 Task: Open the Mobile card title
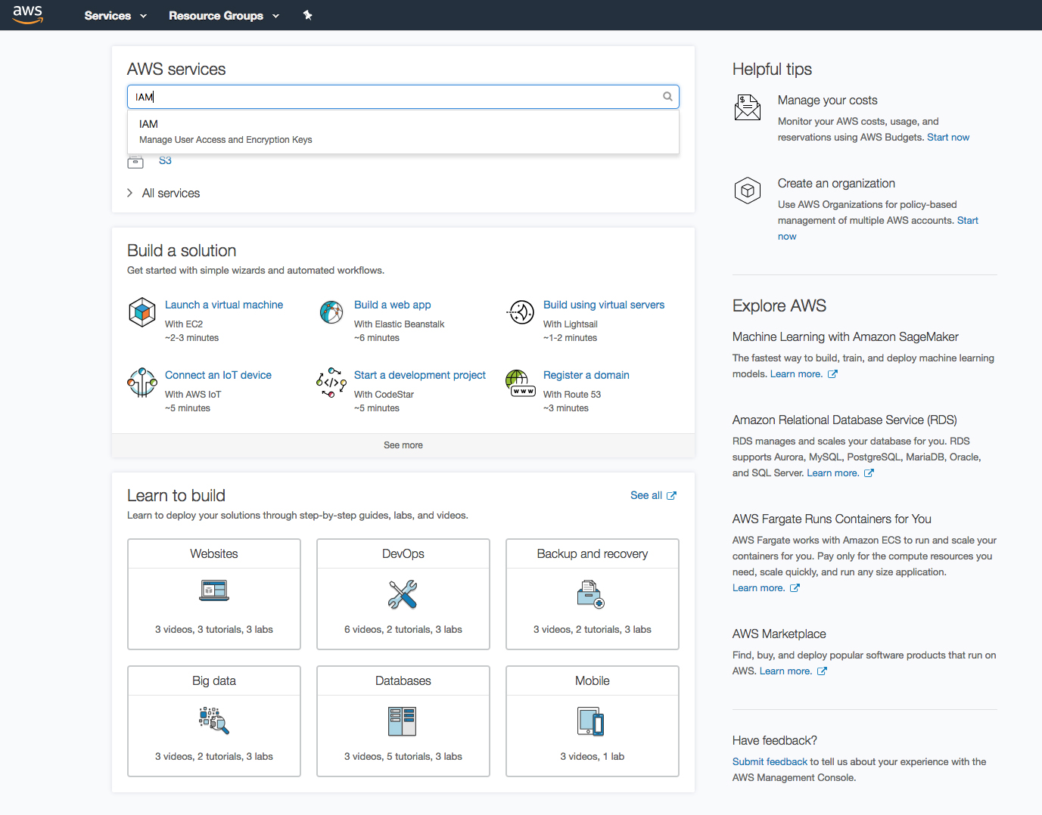tap(593, 680)
